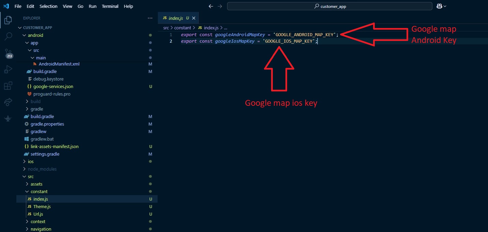The image size is (488, 232).
Task: Open the Terminal menu
Action: pyautogui.click(x=110, y=6)
